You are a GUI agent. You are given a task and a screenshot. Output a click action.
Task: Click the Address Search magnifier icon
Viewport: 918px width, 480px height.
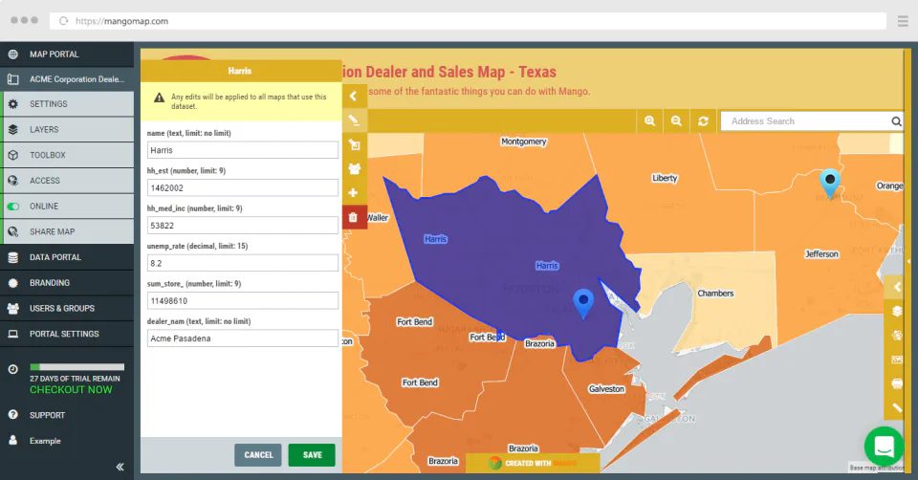[896, 121]
